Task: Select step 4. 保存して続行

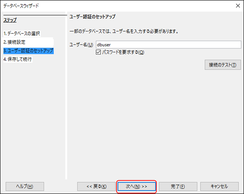Action: tap(18, 59)
